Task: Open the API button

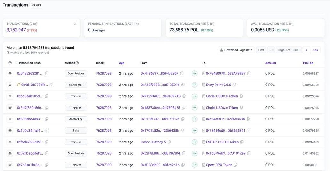Action: click(36, 5)
